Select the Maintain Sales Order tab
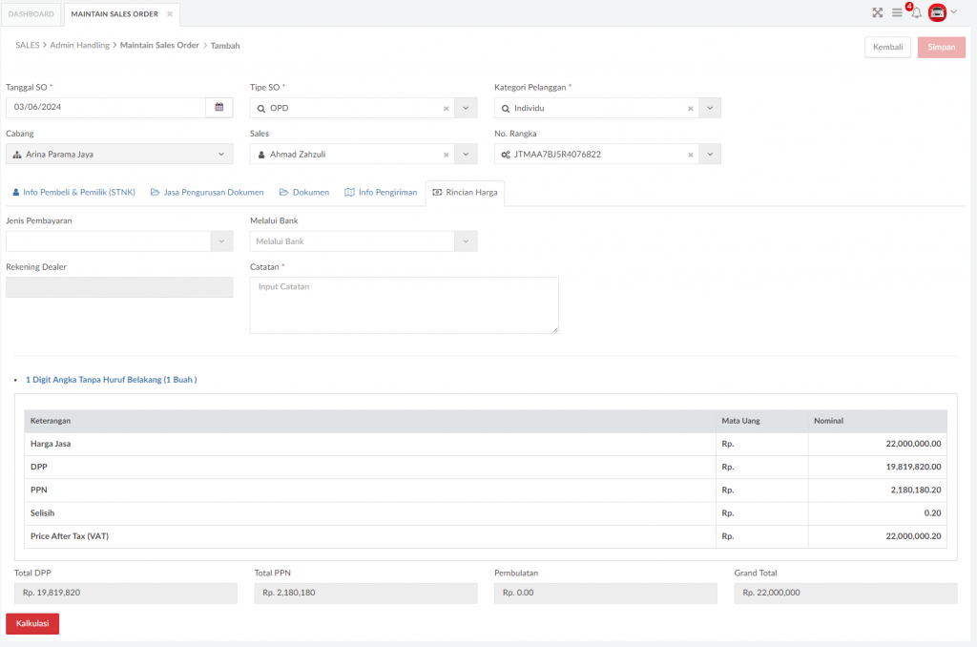This screenshot has width=977, height=647. [114, 13]
